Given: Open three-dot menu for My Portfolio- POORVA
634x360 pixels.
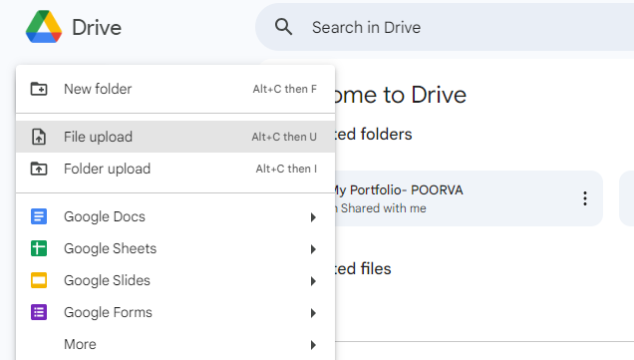Looking at the screenshot, I should 585,198.
